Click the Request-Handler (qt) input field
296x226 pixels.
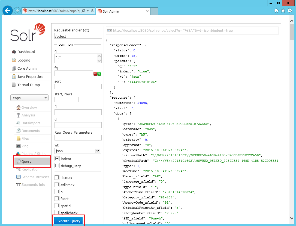click(78, 36)
